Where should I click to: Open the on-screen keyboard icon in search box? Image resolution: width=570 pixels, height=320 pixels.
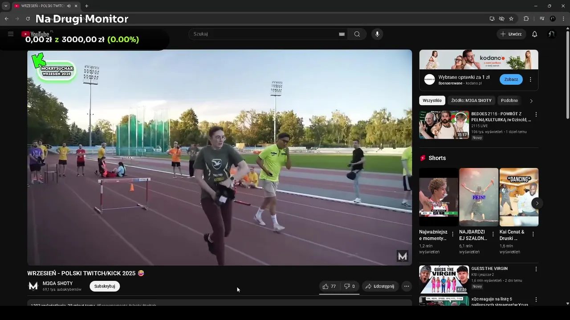[342, 34]
